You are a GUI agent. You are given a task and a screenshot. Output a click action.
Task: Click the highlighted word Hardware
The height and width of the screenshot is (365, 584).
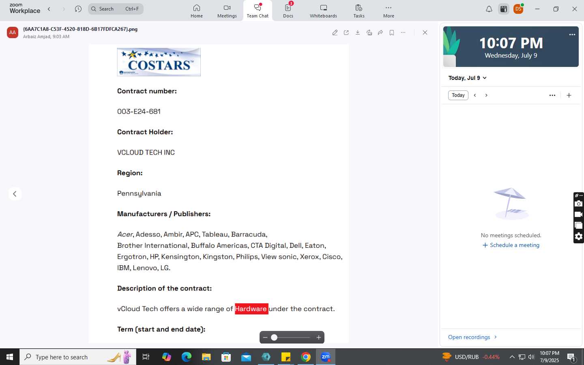coord(251,309)
